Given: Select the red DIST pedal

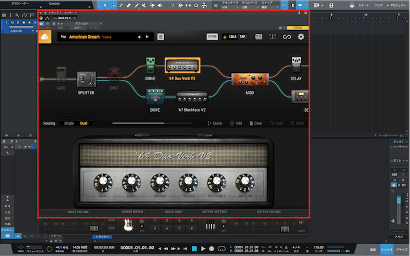Looking at the screenshot, I should 115,75.
